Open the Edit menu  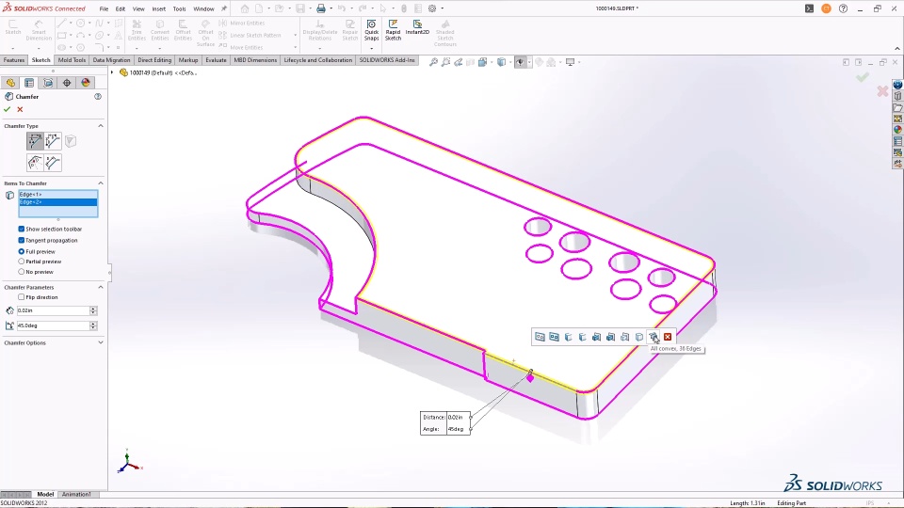coord(120,9)
